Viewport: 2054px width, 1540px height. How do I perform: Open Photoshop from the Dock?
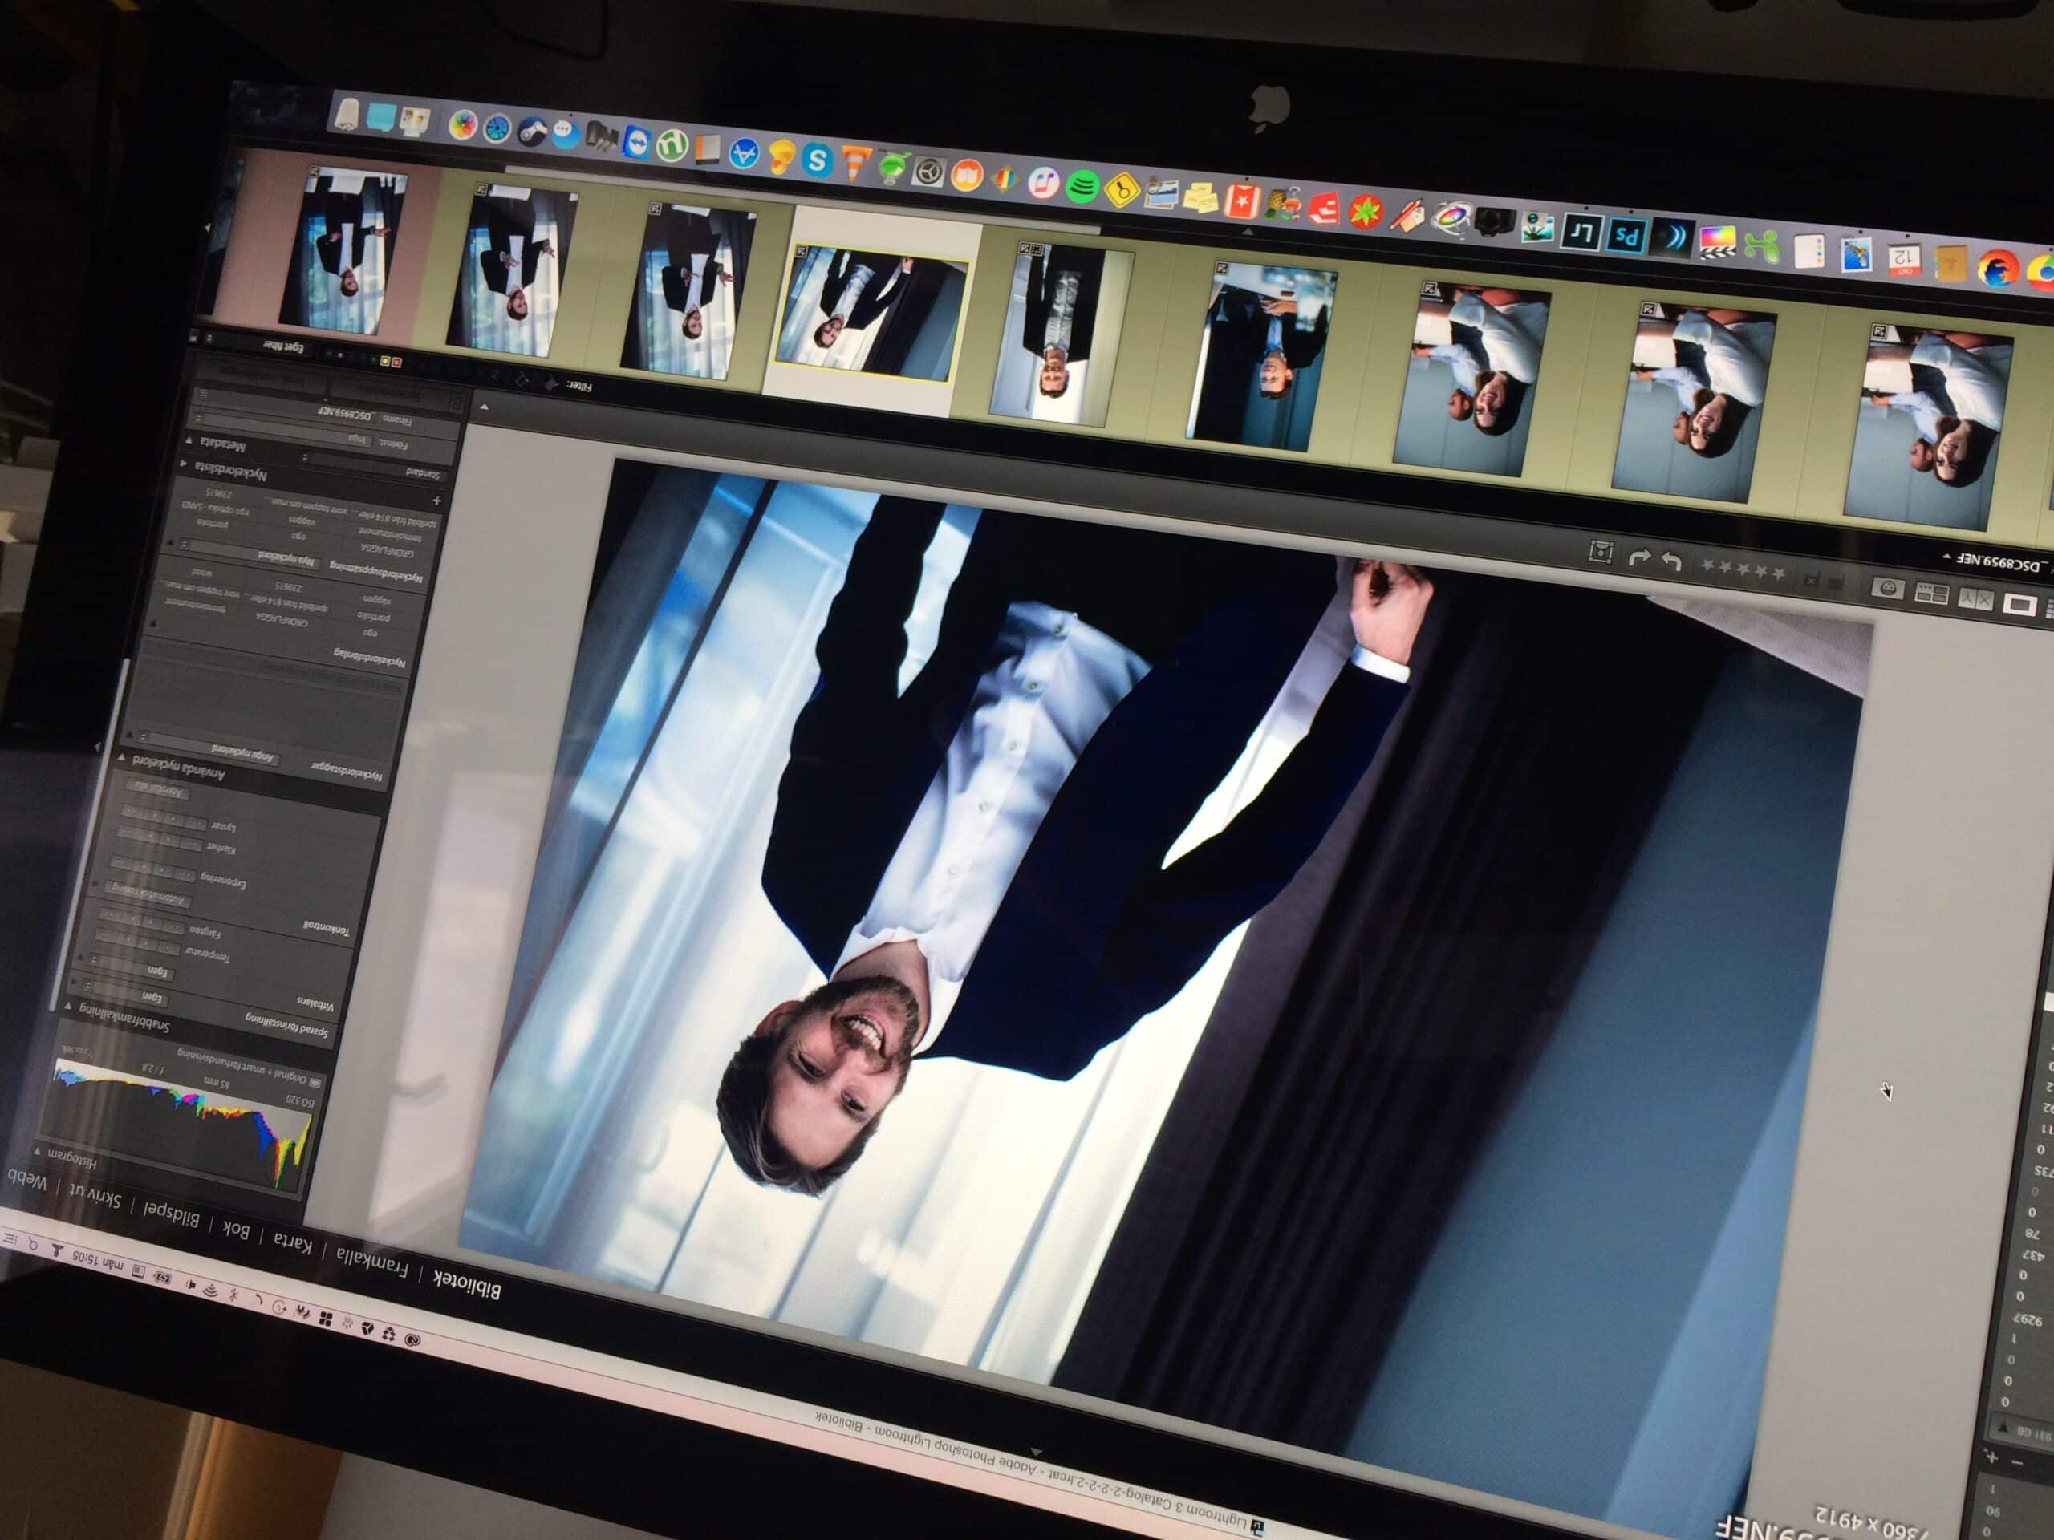(x=1626, y=236)
